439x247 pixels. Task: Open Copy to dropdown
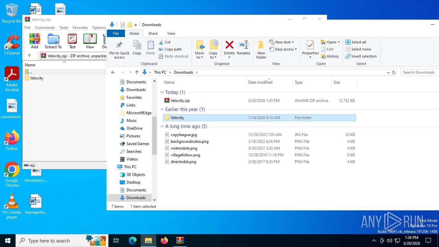pyautogui.click(x=213, y=55)
